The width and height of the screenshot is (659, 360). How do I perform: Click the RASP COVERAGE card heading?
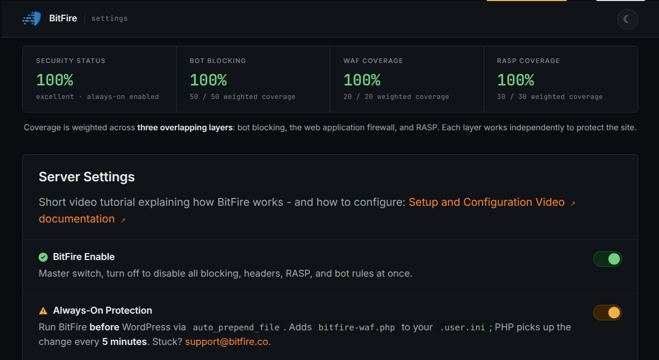click(x=528, y=61)
